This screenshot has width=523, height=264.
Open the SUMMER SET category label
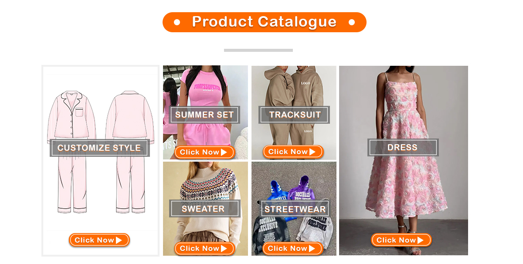point(204,115)
